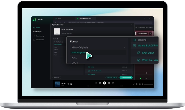This screenshot has width=185, height=110.
Task: Choose FLAC from the format list
Action: (74, 57)
